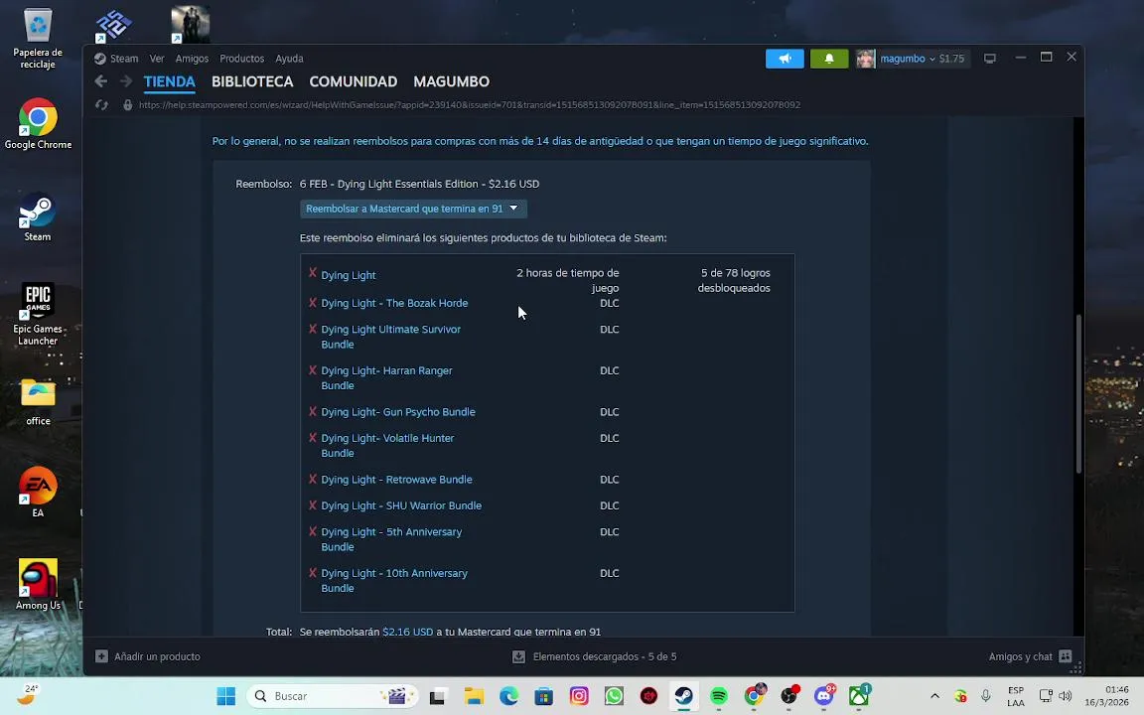The width and height of the screenshot is (1144, 715).
Task: Click the page vertical scrollbar thumb
Action: [x=1078, y=394]
